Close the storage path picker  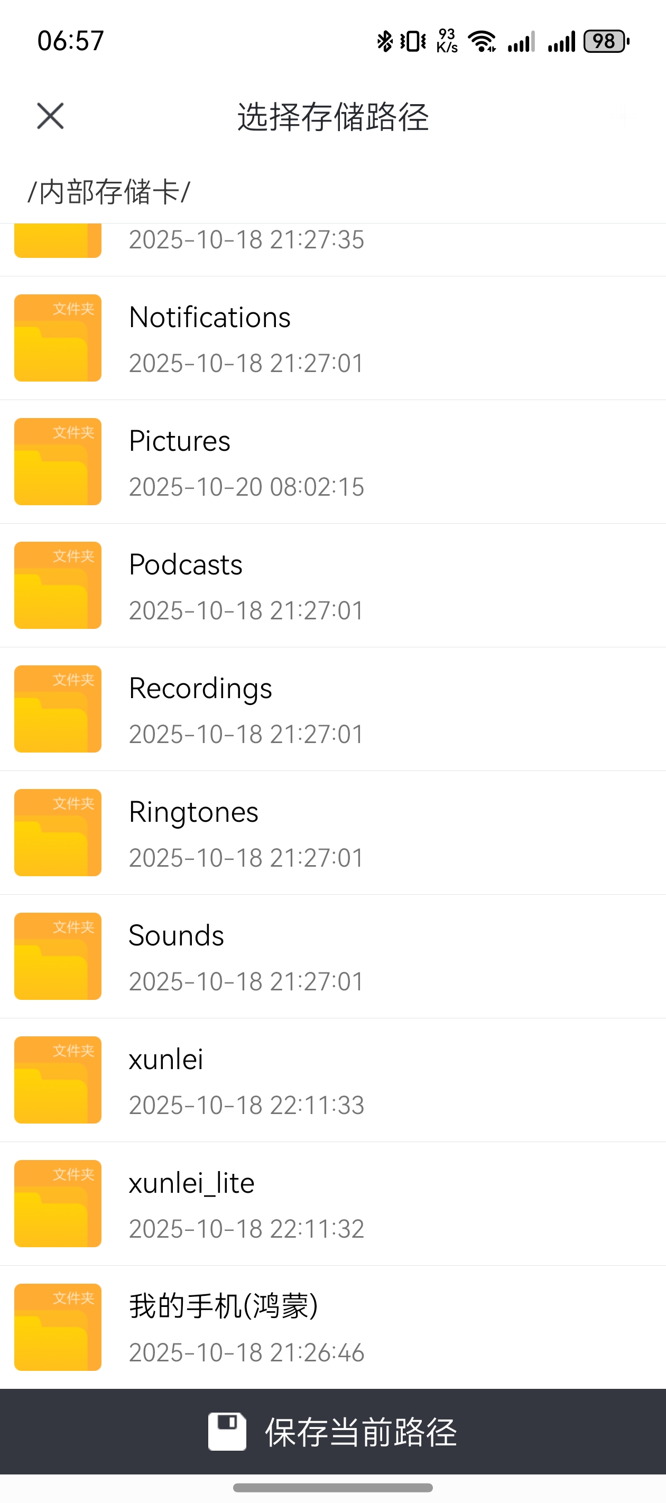[x=50, y=116]
